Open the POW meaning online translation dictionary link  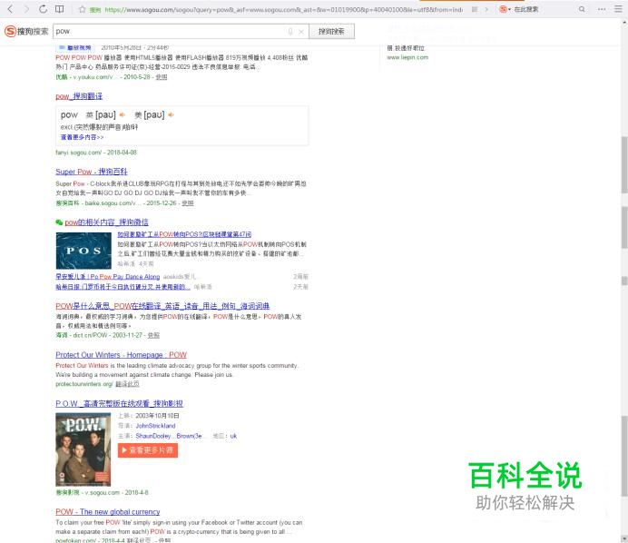point(162,306)
